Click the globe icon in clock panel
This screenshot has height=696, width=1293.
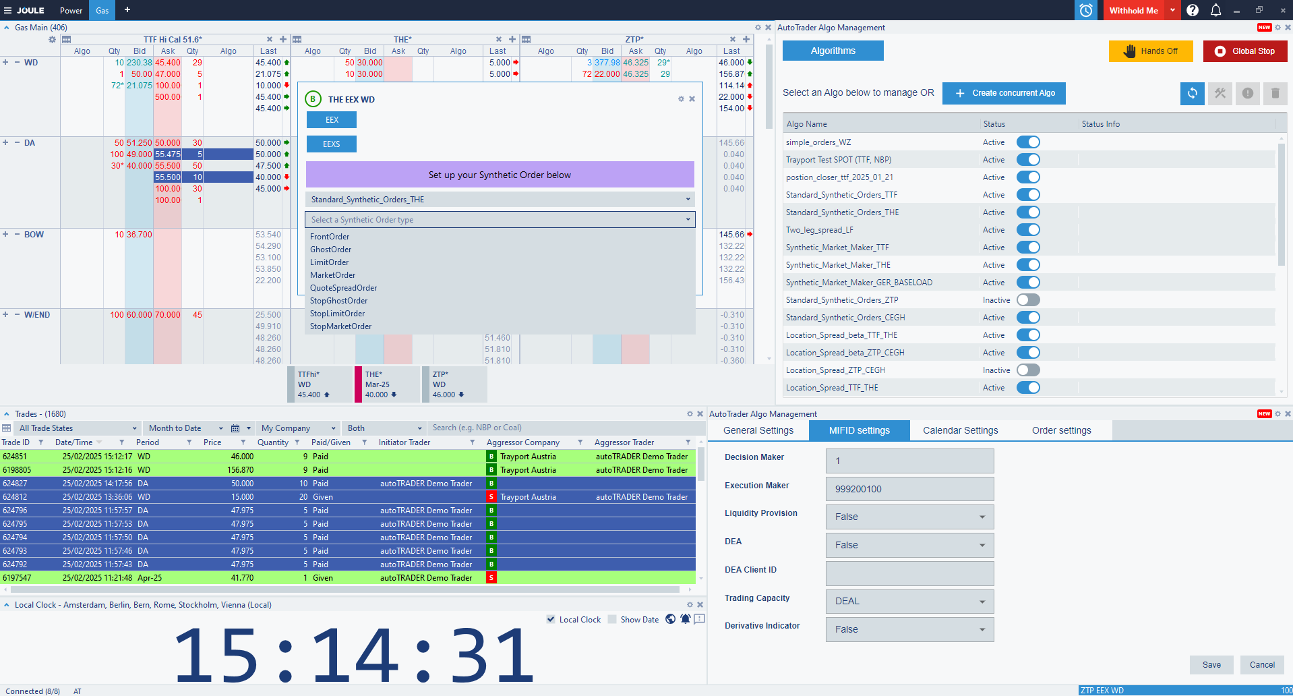point(670,619)
